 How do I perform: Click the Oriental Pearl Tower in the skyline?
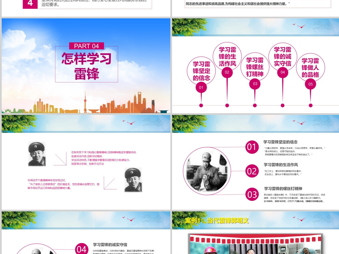[85, 102]
